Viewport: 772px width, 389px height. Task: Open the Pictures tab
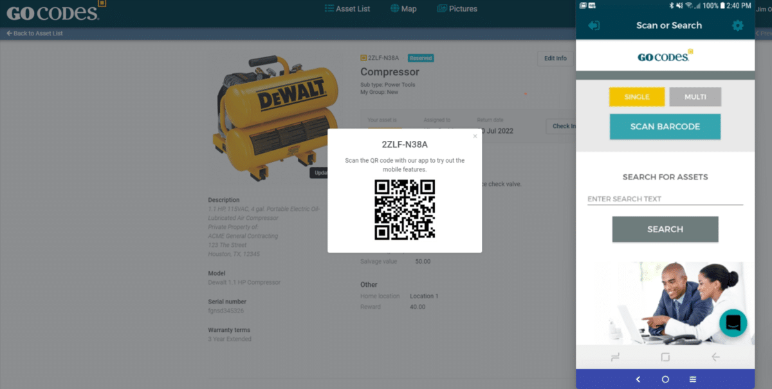pyautogui.click(x=457, y=9)
